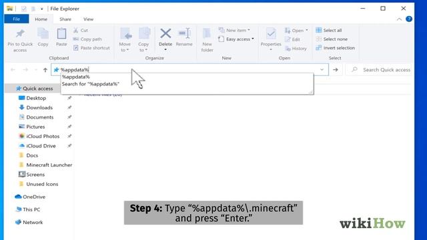
Task: Click the Go to arrow button
Action: [x=336, y=70]
